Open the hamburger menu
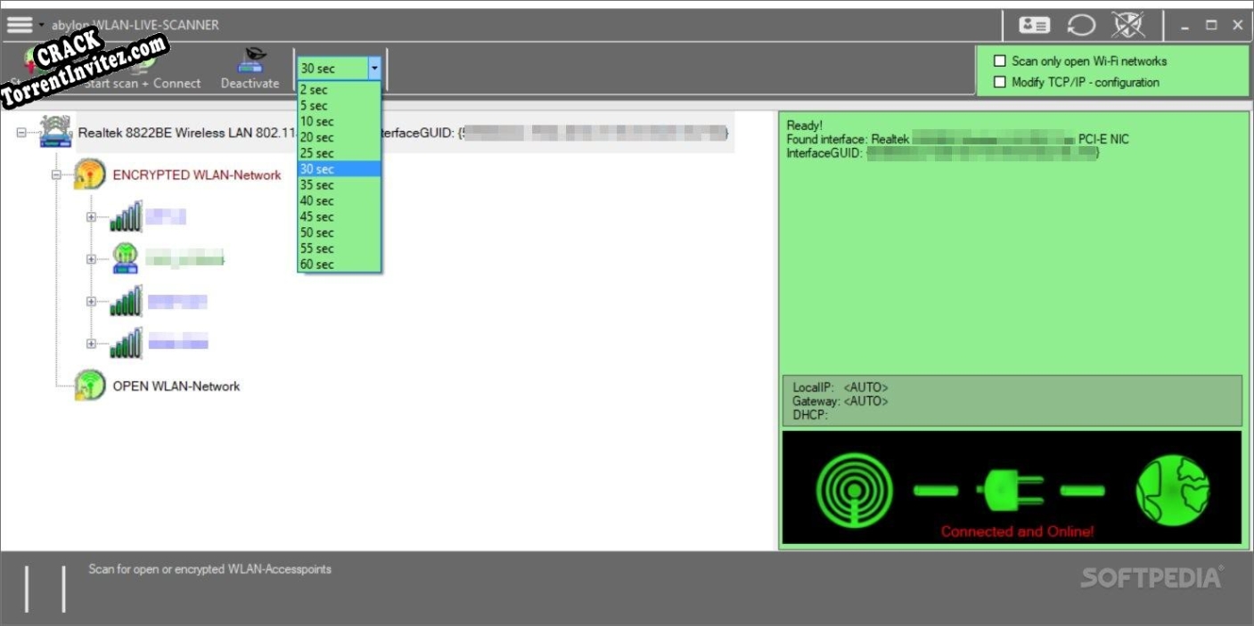 pyautogui.click(x=18, y=24)
